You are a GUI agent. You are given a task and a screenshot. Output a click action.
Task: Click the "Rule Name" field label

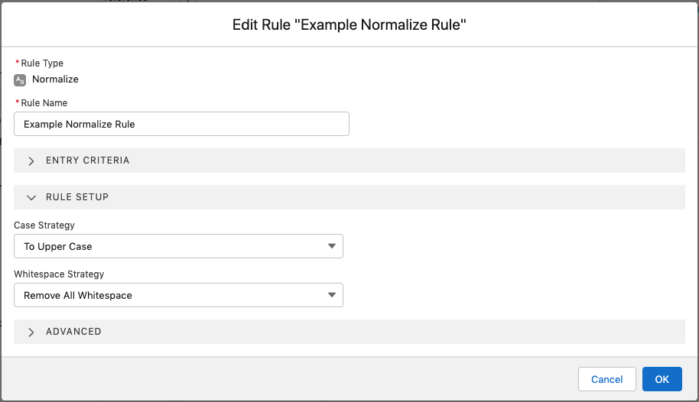coord(44,103)
